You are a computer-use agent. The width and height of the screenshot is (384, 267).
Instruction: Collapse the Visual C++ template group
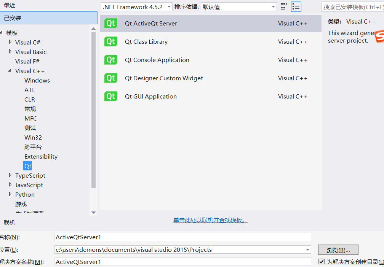[10, 71]
